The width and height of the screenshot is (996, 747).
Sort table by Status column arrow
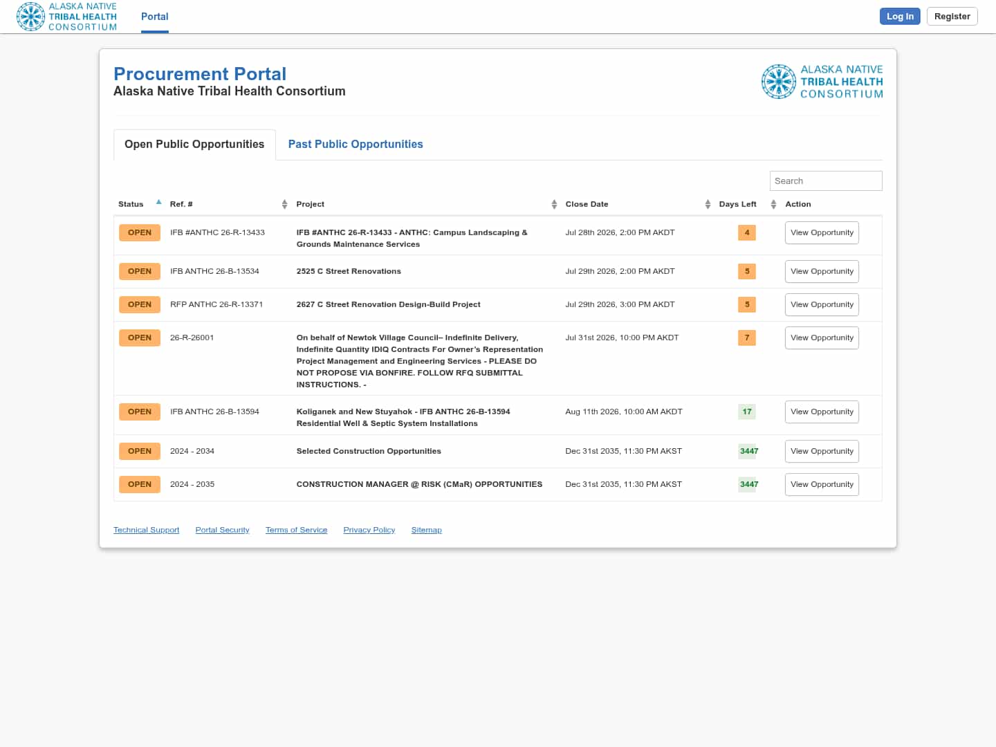pos(158,203)
